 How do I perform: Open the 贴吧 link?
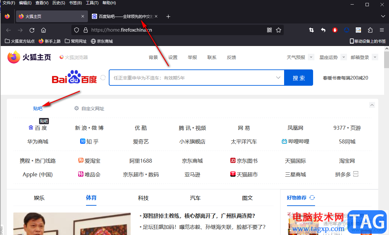[x=38, y=109]
